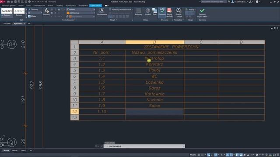
Task: Switch to the Początek file tab
Action: pyautogui.click(x=7, y=24)
